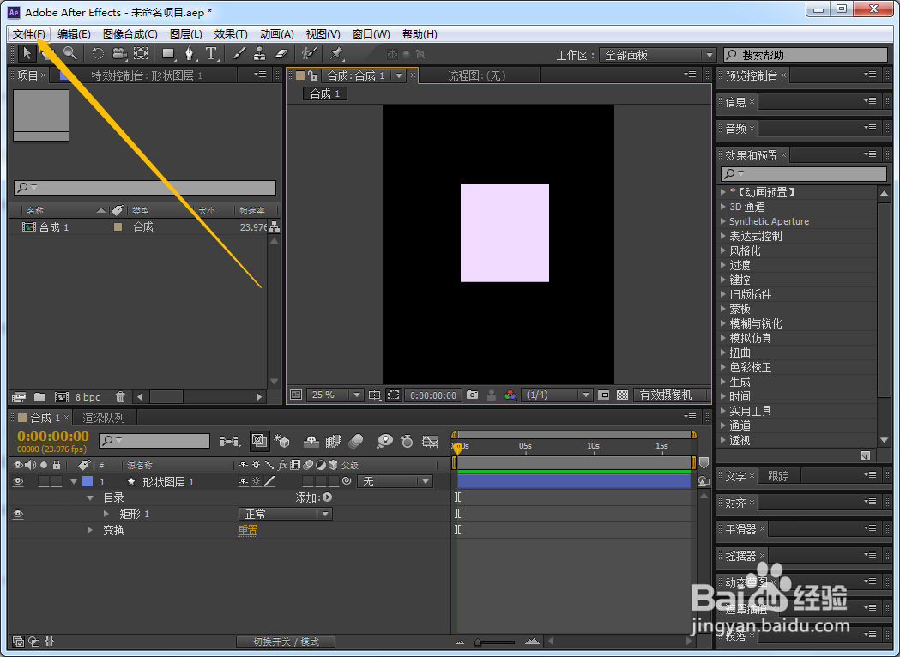Open the (1/4) resolution dropdown
The height and width of the screenshot is (657, 900).
coord(556,395)
